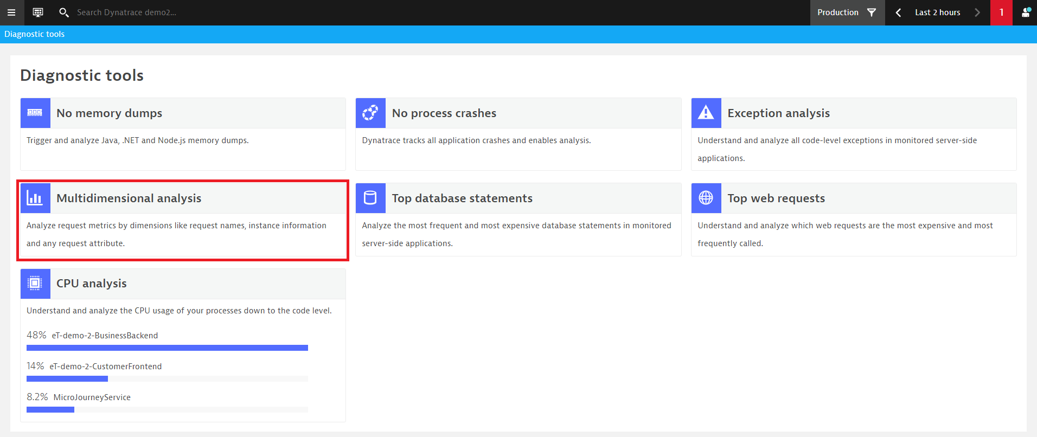Go to next timeframe arrow

977,12
